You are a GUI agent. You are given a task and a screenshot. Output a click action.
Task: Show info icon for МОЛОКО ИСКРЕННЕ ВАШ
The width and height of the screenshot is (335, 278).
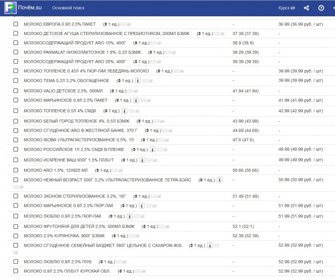(x=142, y=160)
